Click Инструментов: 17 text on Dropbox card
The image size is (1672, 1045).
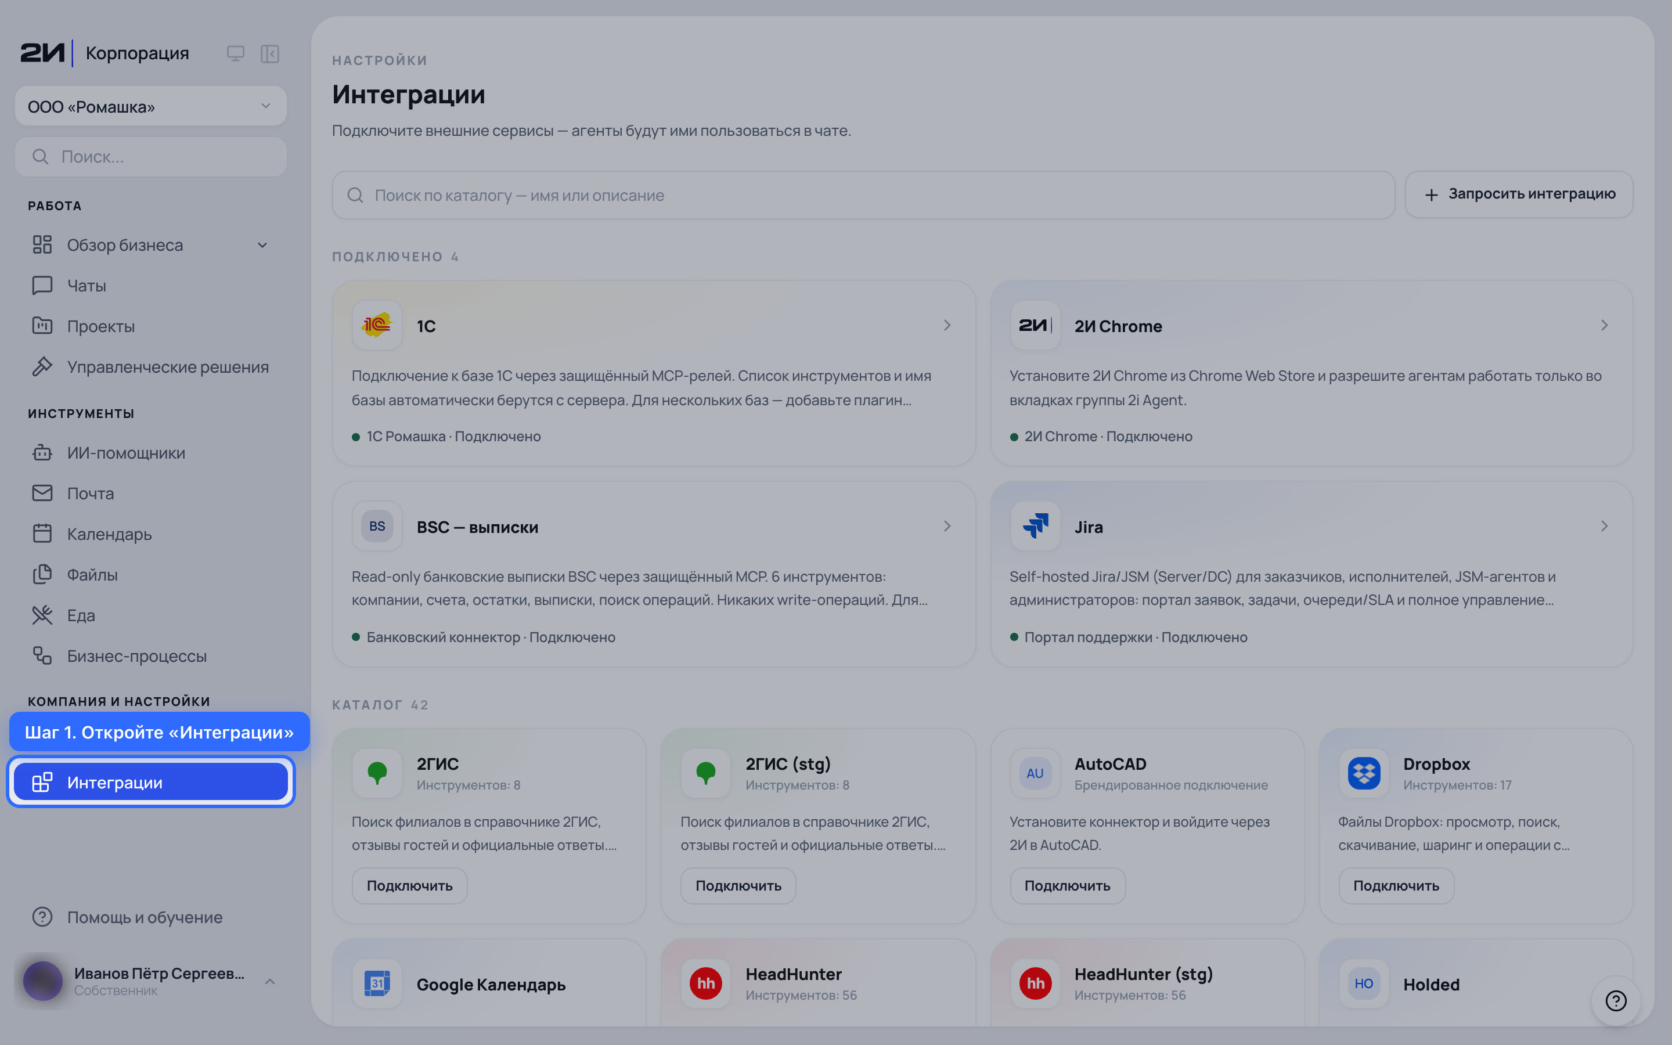point(1457,785)
